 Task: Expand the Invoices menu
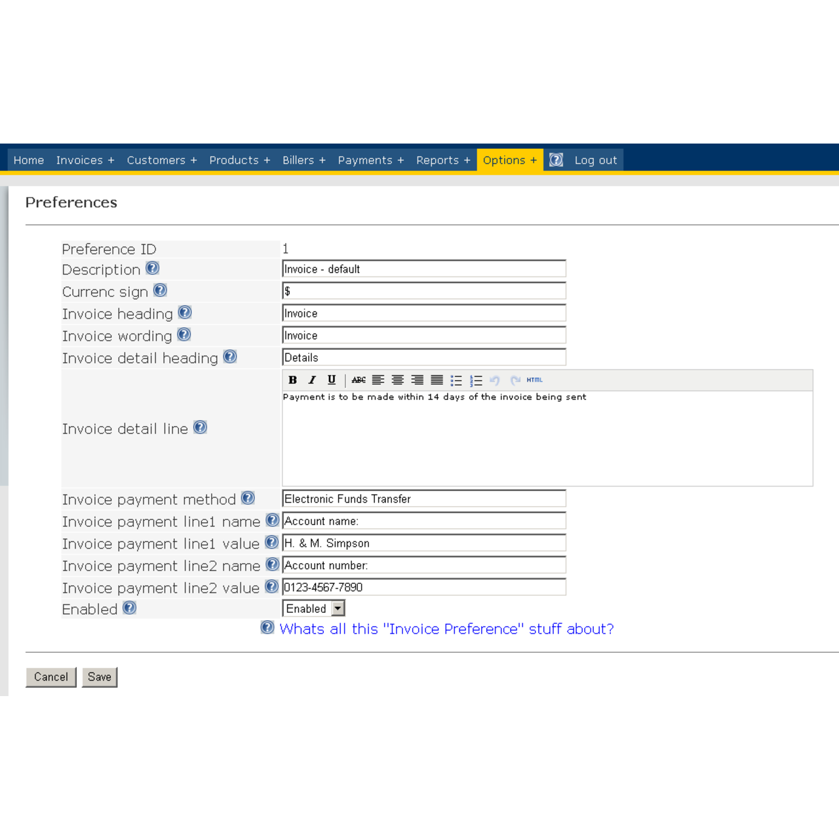(x=85, y=160)
